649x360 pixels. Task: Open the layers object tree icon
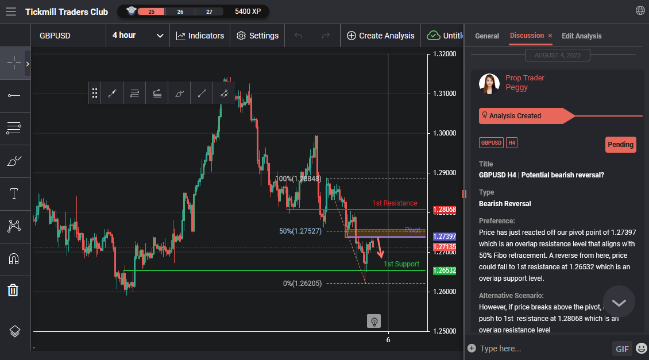(x=14, y=331)
